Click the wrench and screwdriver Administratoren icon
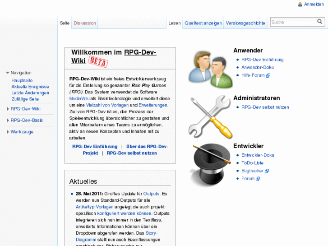This screenshot has width=328, height=246. [x=210, y=117]
